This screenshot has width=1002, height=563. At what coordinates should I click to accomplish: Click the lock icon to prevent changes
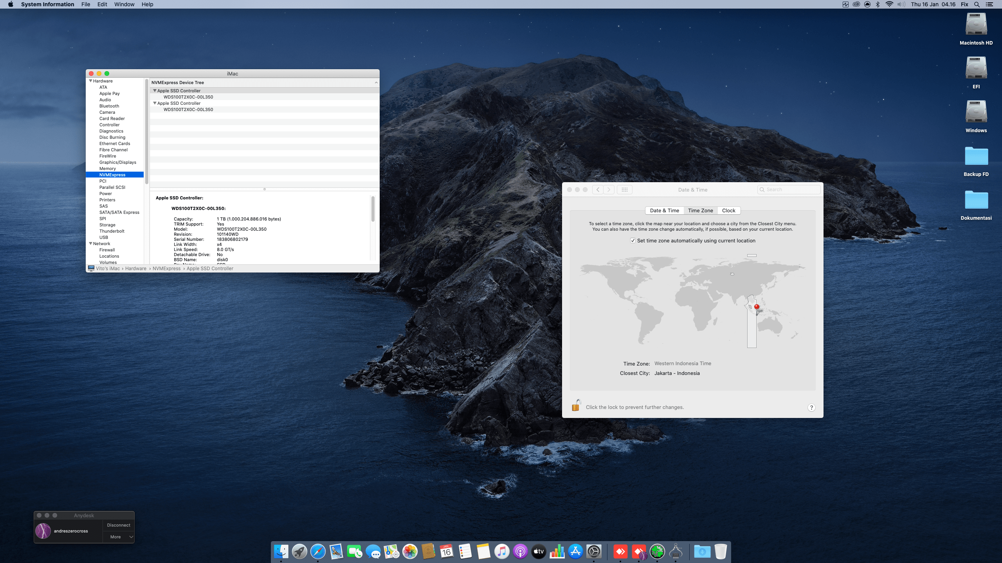pyautogui.click(x=576, y=406)
